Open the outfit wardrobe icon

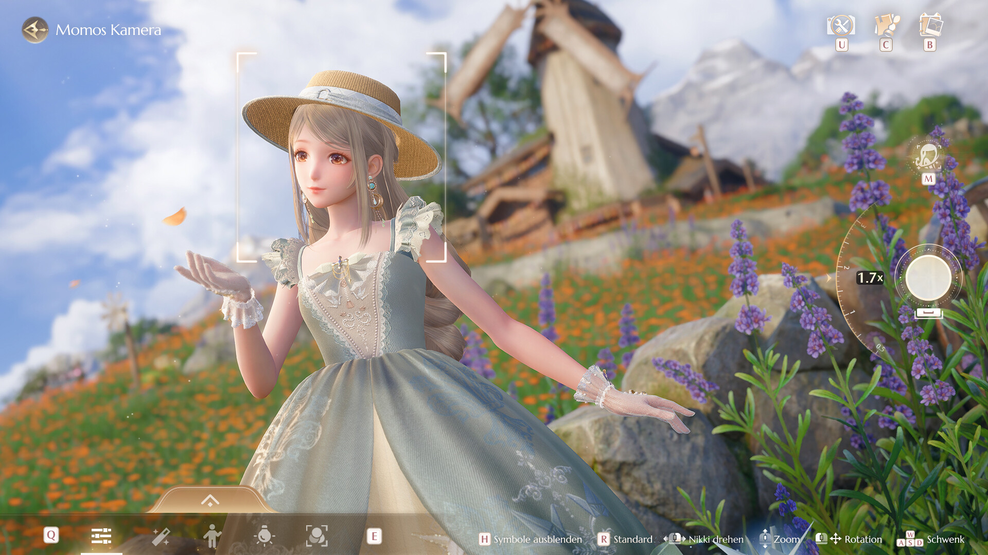pyautogui.click(x=886, y=26)
